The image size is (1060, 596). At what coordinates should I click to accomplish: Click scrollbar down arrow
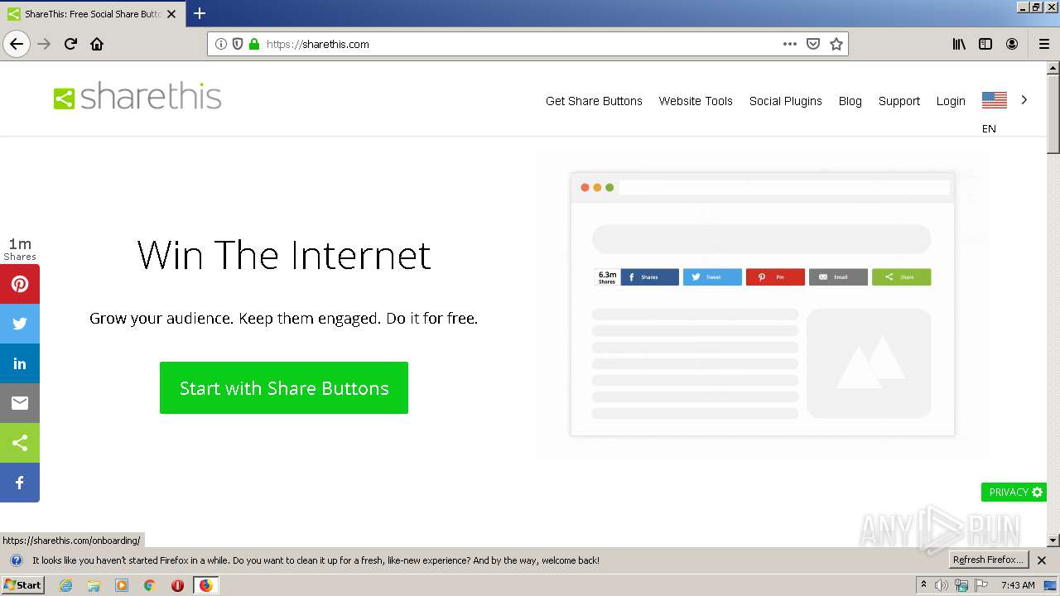pyautogui.click(x=1053, y=541)
